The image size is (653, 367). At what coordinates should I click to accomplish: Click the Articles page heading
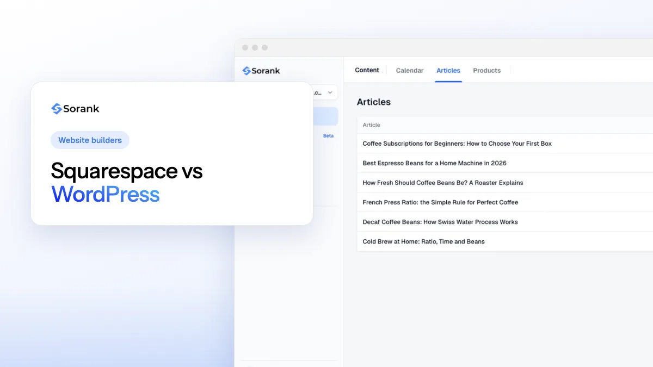coord(374,102)
